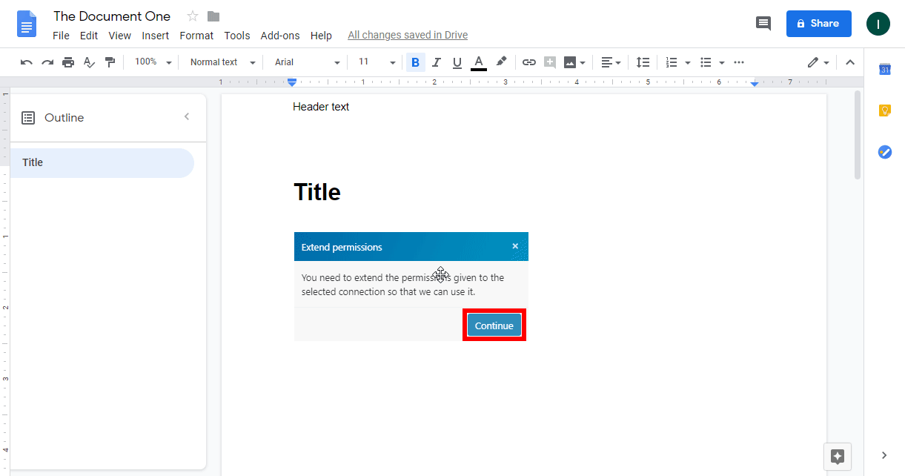The image size is (905, 476).
Task: Hide the side panel with arrow
Action: tap(884, 454)
